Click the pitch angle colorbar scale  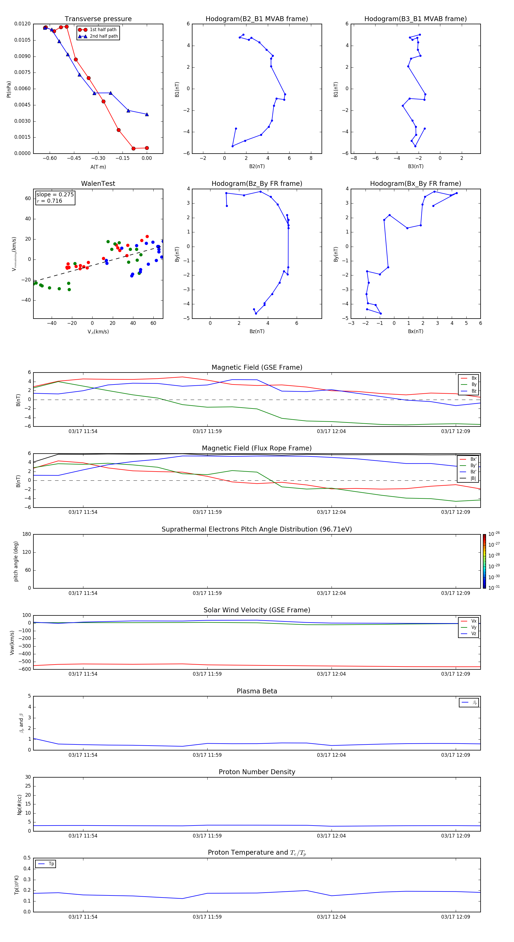tap(484, 561)
